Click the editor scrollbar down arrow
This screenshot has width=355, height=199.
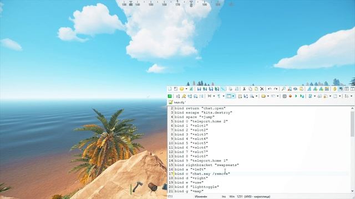pyautogui.click(x=352, y=191)
